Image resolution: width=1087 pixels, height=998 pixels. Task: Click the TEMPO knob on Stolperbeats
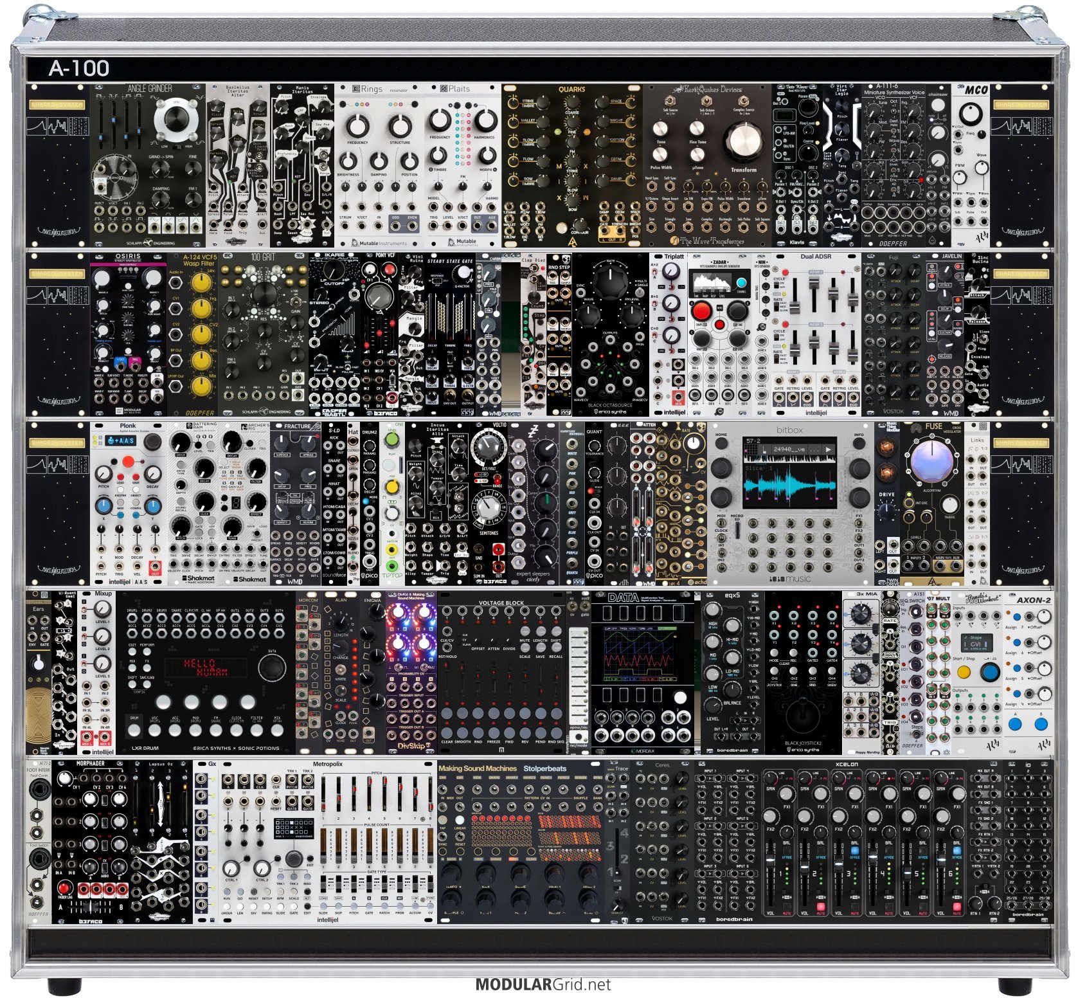pos(451,874)
